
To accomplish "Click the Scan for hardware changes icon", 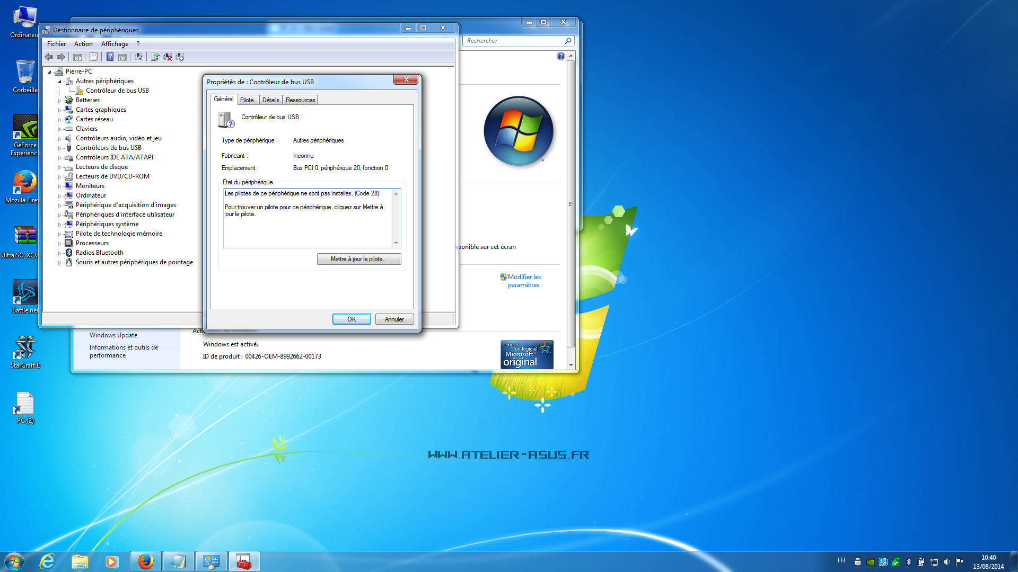I will 139,57.
